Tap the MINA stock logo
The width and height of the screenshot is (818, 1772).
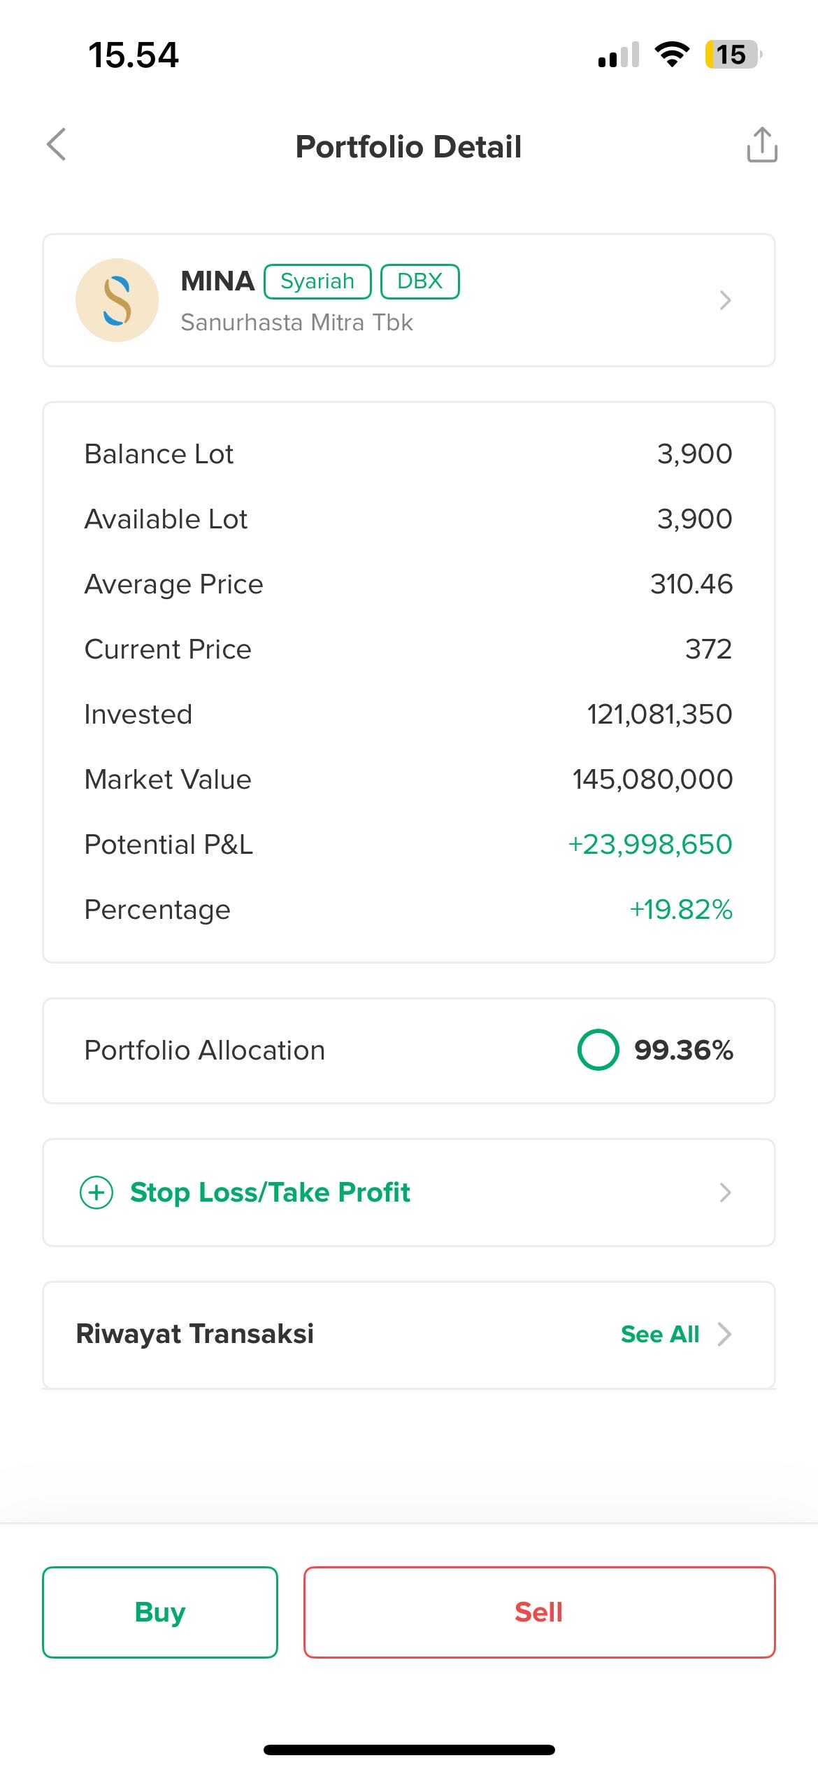click(117, 300)
